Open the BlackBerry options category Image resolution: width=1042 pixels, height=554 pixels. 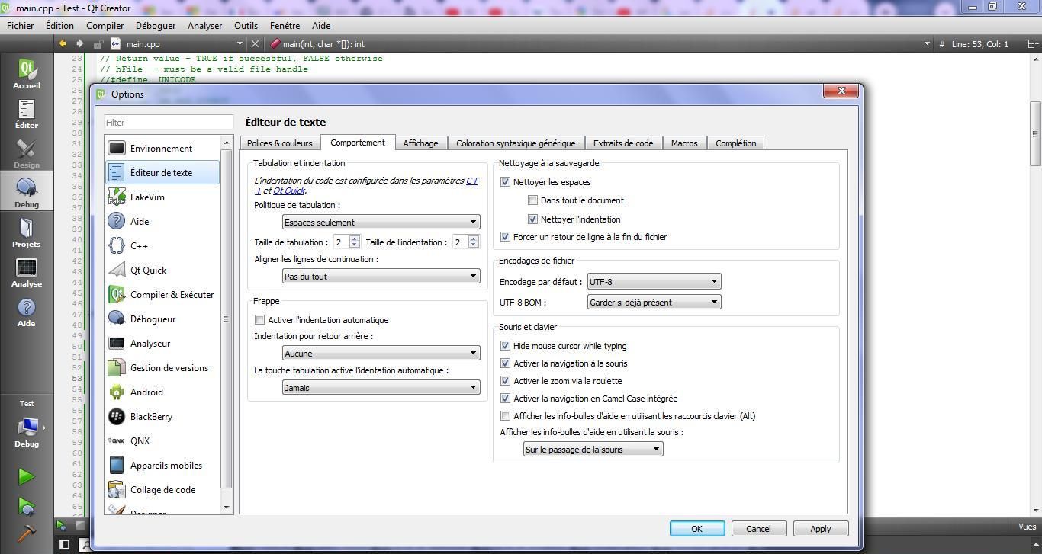pos(150,417)
